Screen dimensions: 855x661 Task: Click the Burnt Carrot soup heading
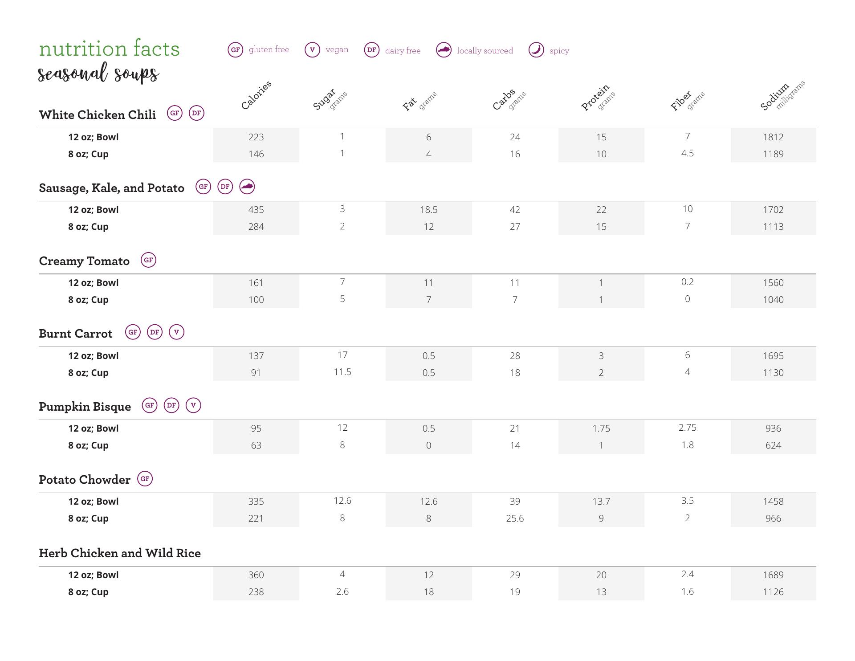click(x=76, y=334)
